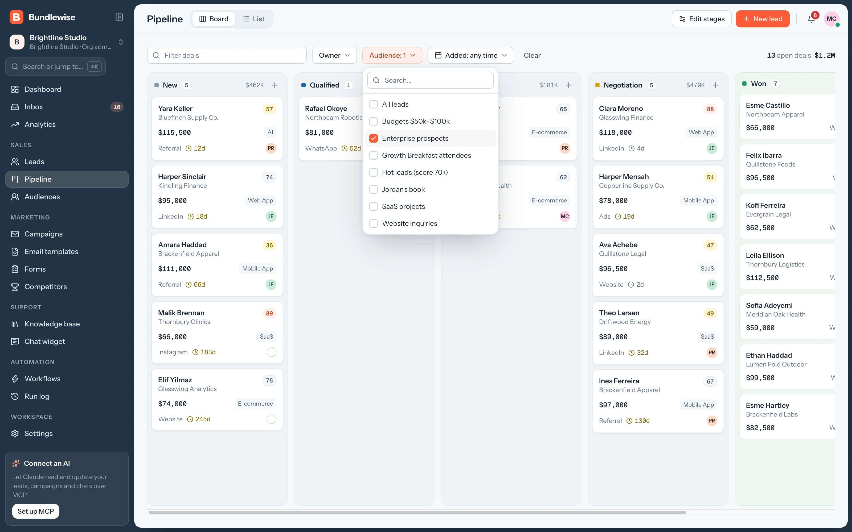Image resolution: width=852 pixels, height=532 pixels.
Task: Clear the active filters
Action: pos(532,55)
